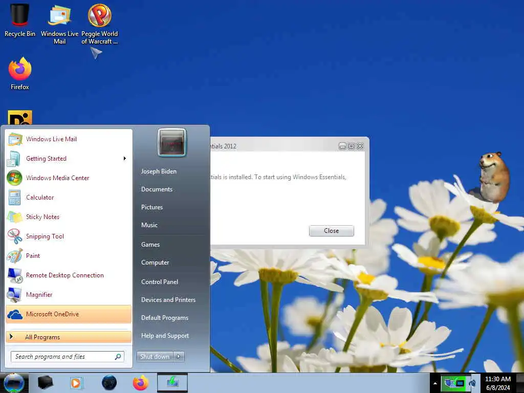This screenshot has height=393, width=524.
Task: Launch Paint text entry
Action: pyautogui.click(x=33, y=256)
